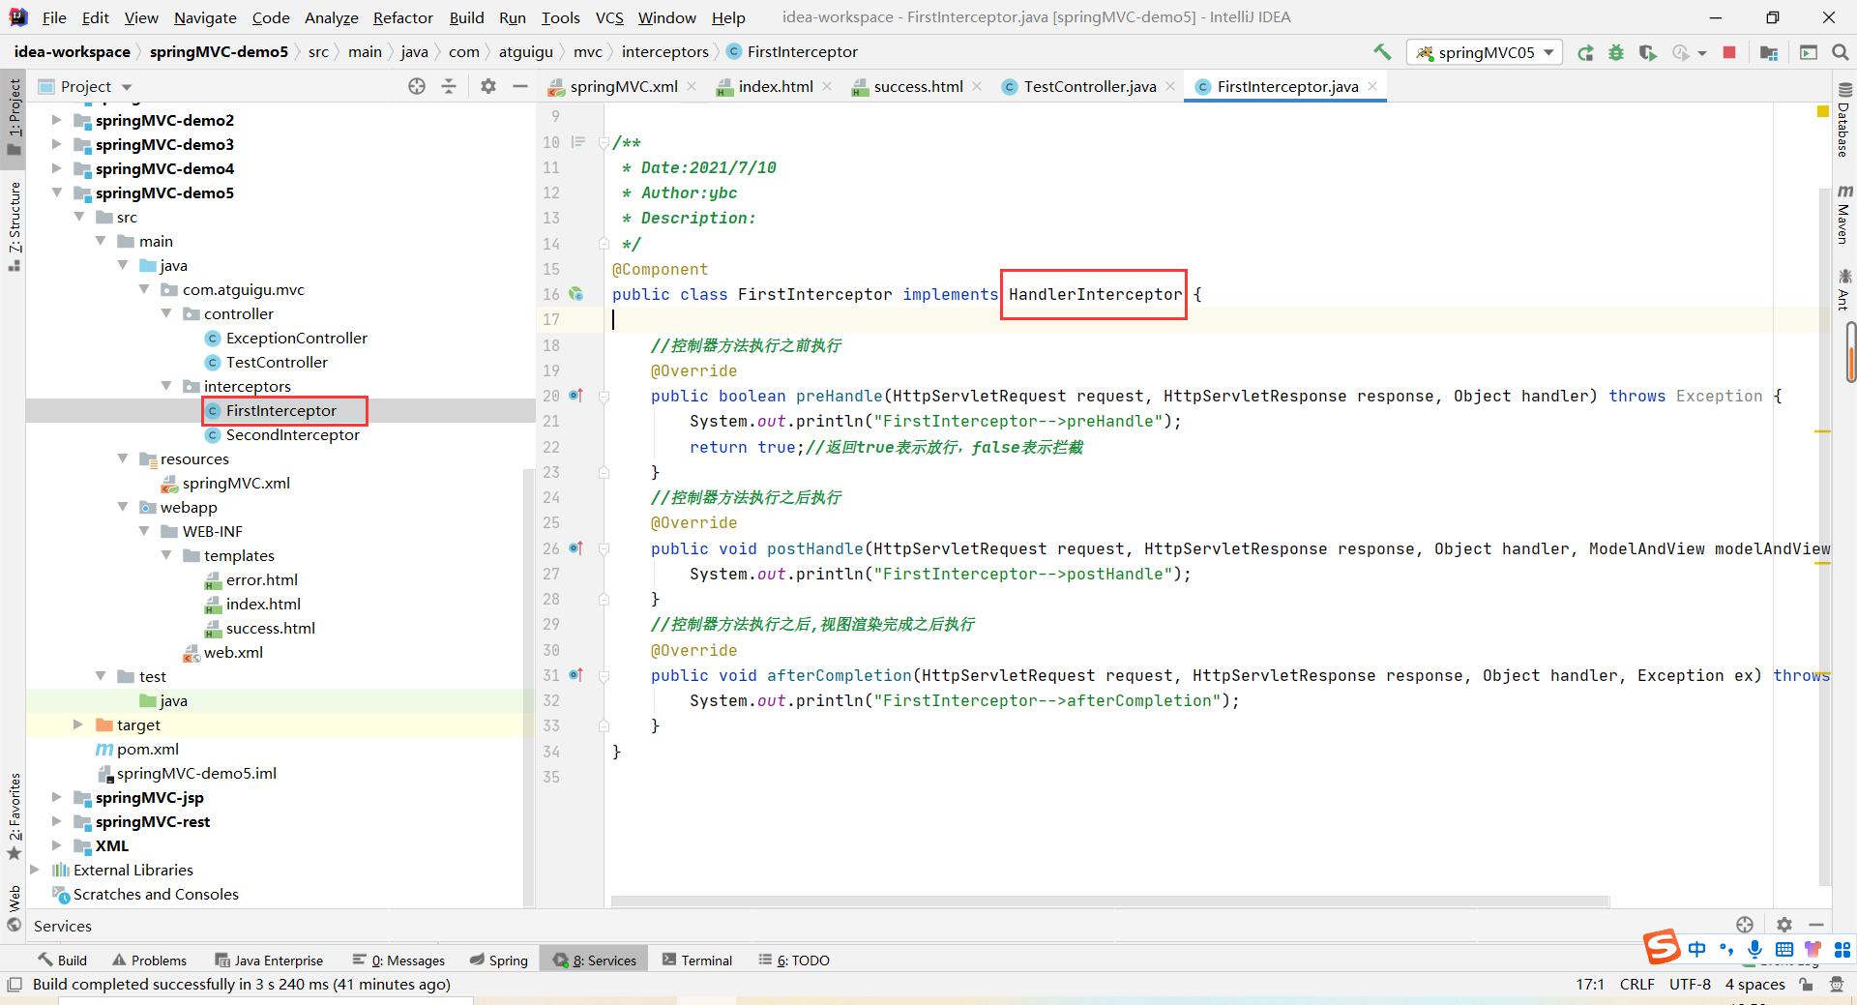Expand the springMVC-demo4 module
The height and width of the screenshot is (1005, 1857).
tap(56, 168)
